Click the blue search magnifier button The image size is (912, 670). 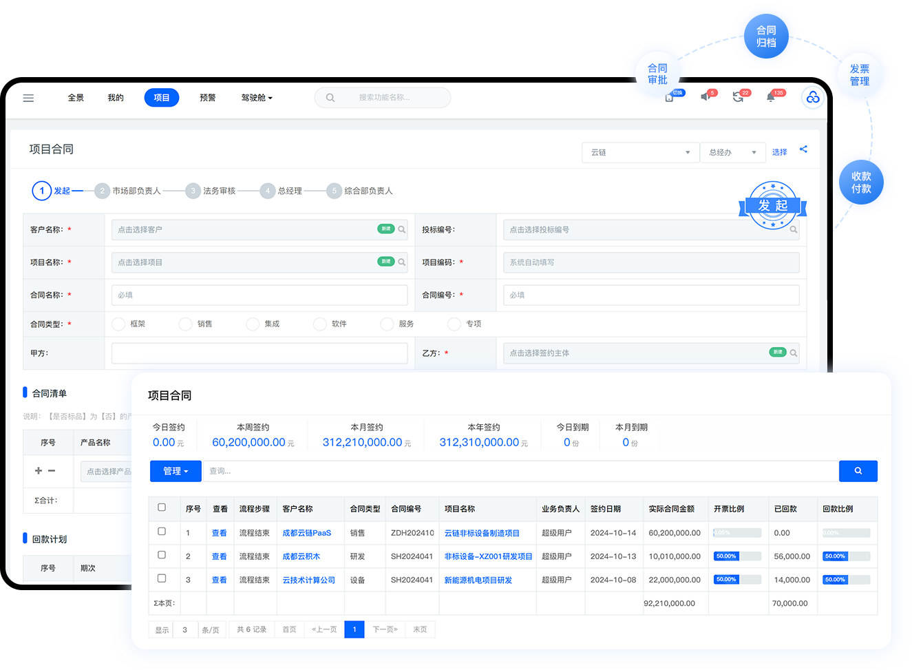coord(858,471)
